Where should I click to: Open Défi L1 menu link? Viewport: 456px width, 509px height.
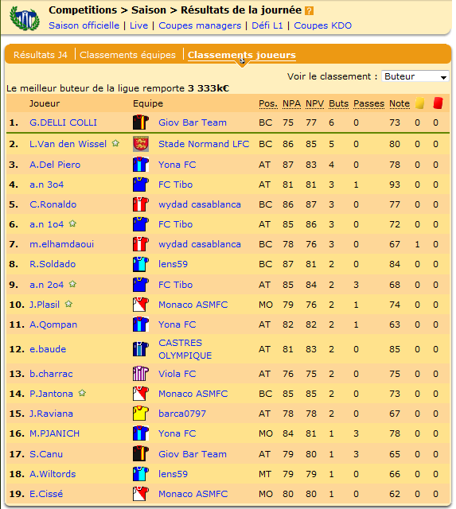(267, 25)
